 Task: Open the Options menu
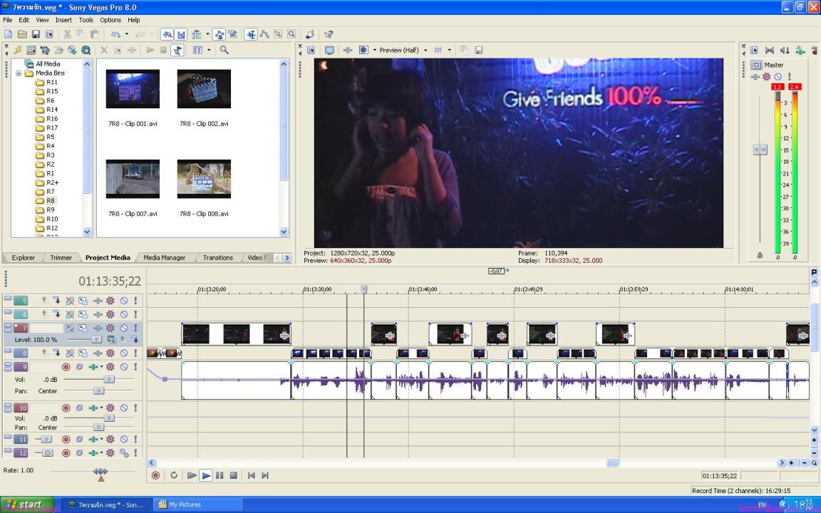(110, 20)
